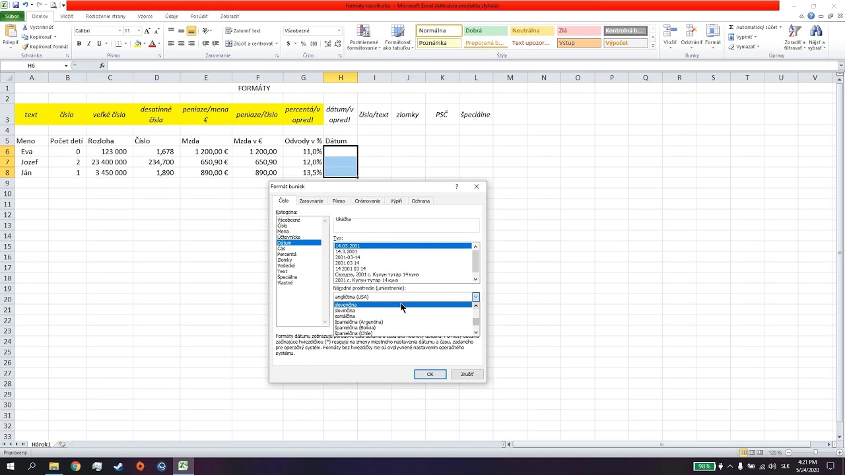
Task: Open Nájsť a vybrať binoculars menu
Action: [817, 38]
